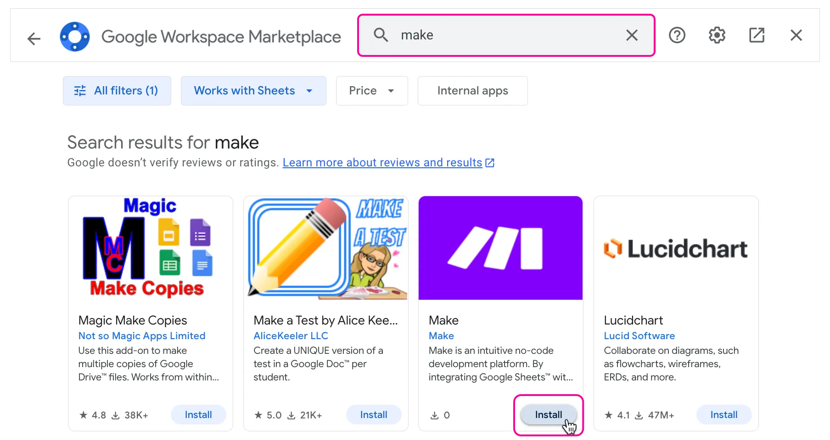Screen dimensions: 830x440
Task: Expand the Price filter dropdown
Action: pyautogui.click(x=372, y=91)
